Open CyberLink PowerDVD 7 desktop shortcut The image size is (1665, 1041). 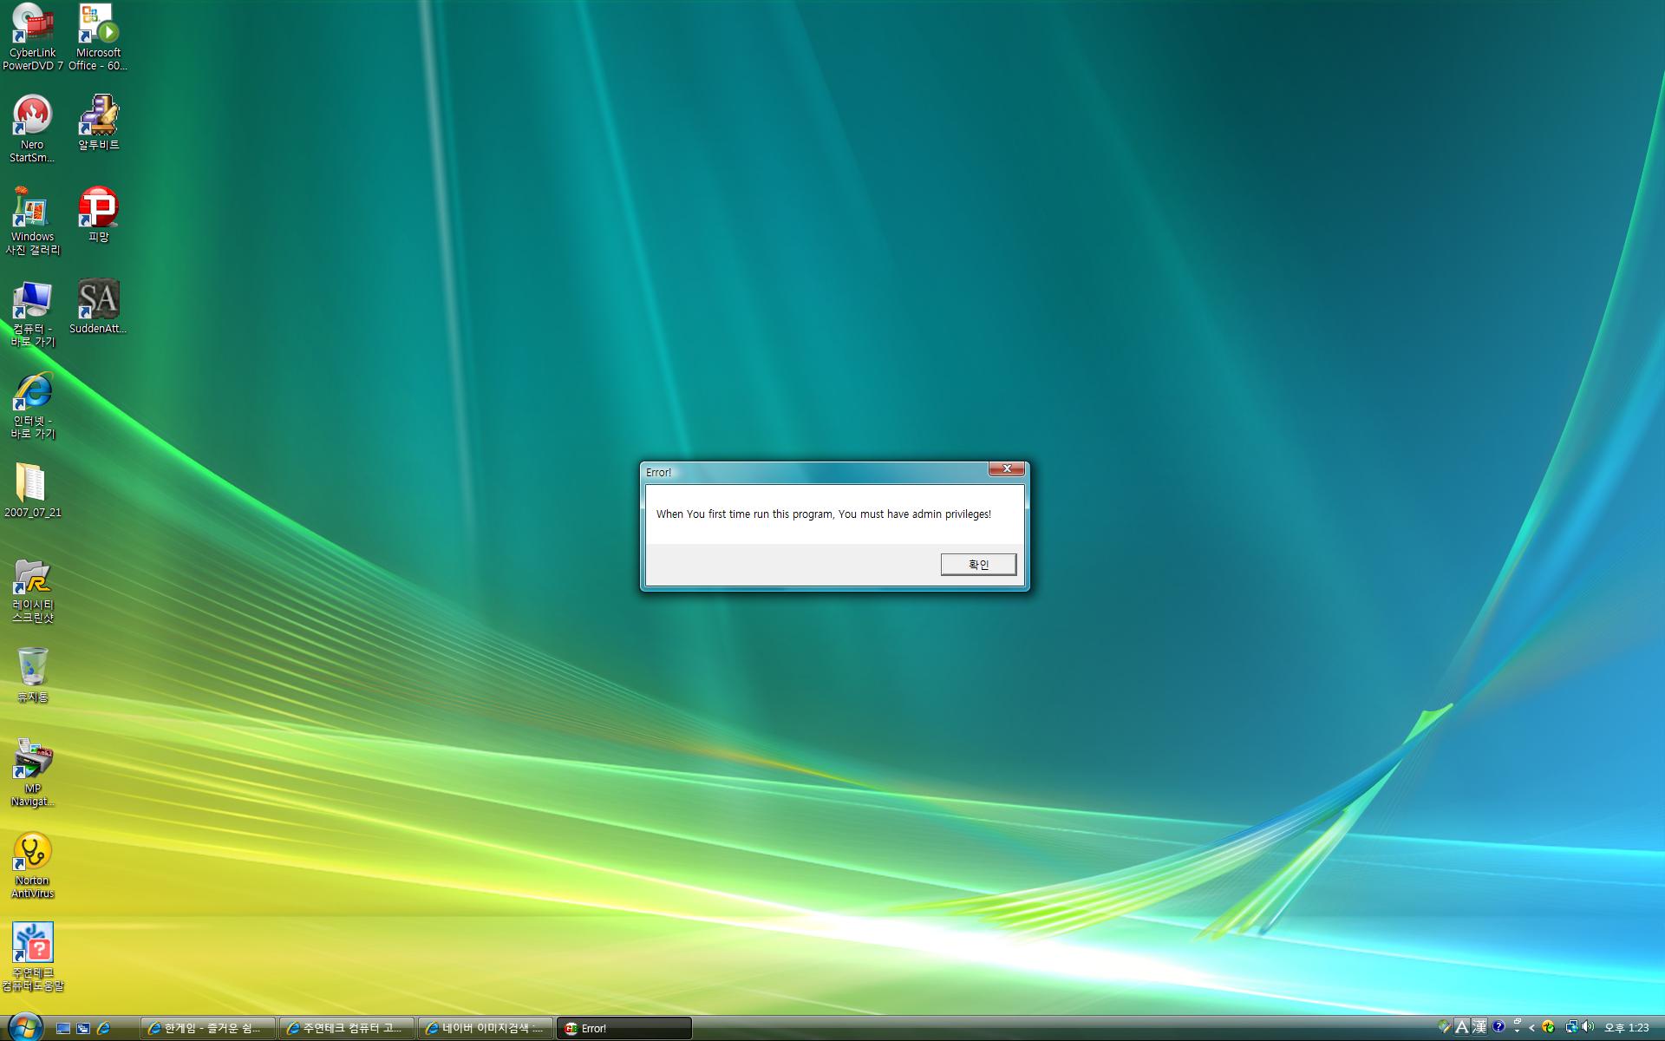[x=33, y=36]
